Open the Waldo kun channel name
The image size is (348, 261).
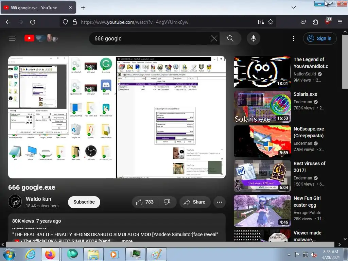[x=38, y=199]
